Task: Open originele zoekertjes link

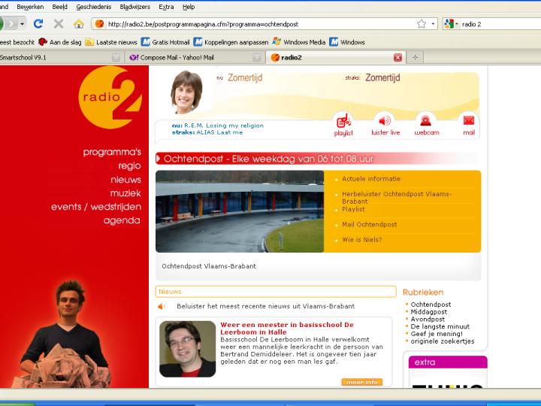Action: [443, 341]
